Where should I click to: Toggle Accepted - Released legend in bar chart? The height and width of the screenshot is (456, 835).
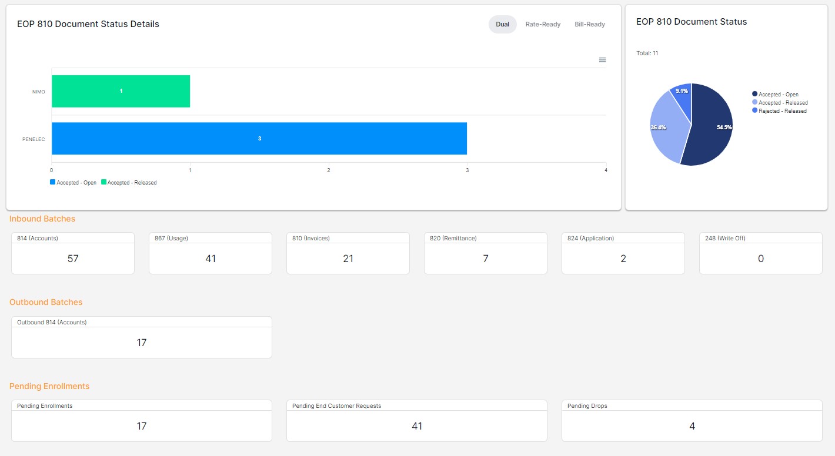tap(129, 183)
